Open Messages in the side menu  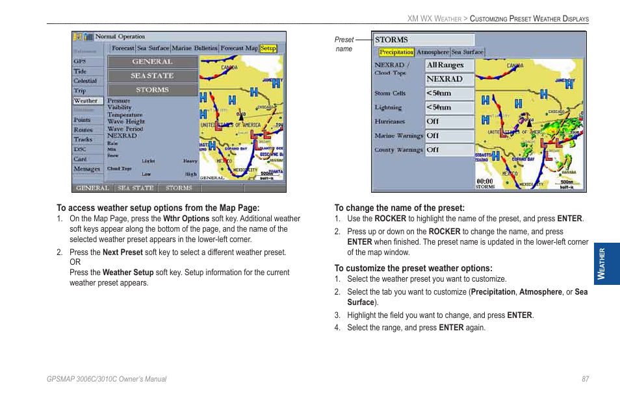click(x=87, y=169)
